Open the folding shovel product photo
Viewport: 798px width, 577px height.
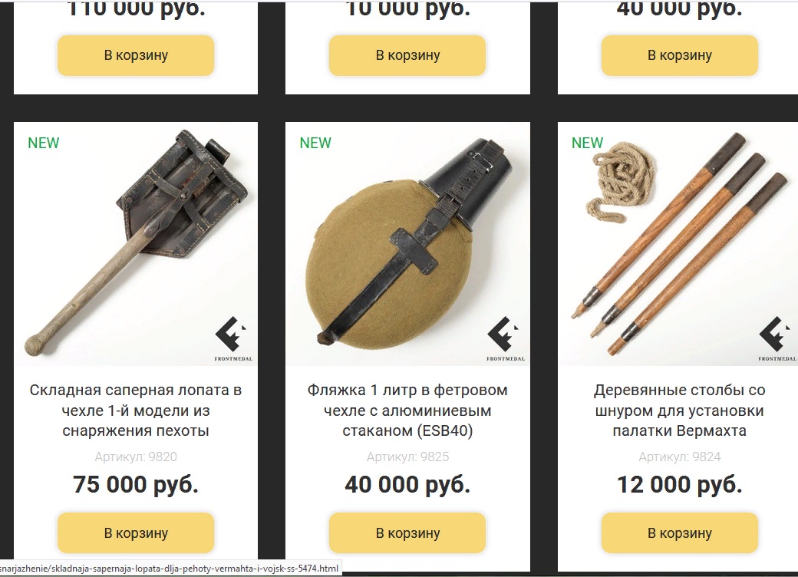tap(136, 244)
